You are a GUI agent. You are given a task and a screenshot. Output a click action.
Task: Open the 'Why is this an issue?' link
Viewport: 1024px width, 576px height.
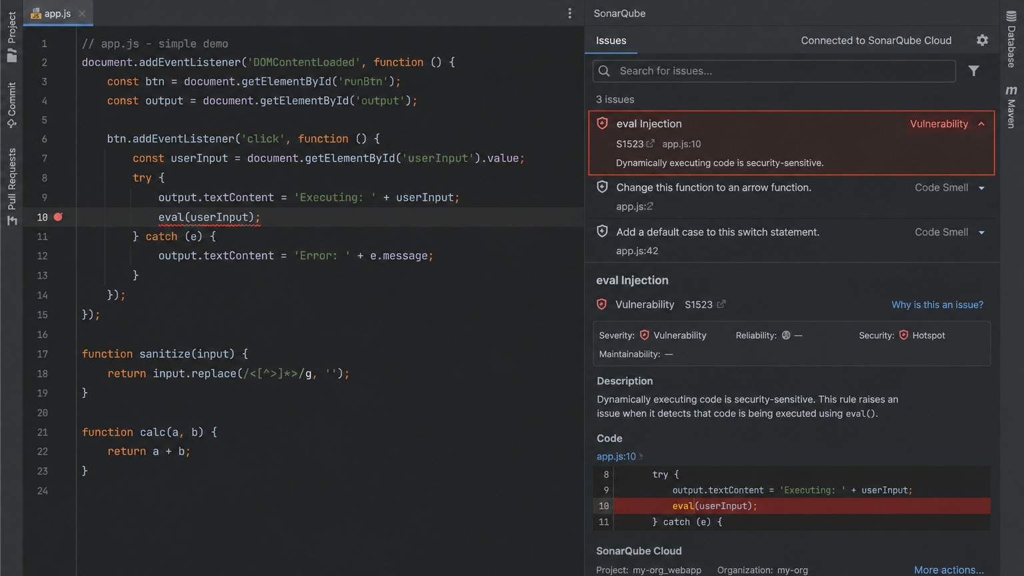point(937,305)
